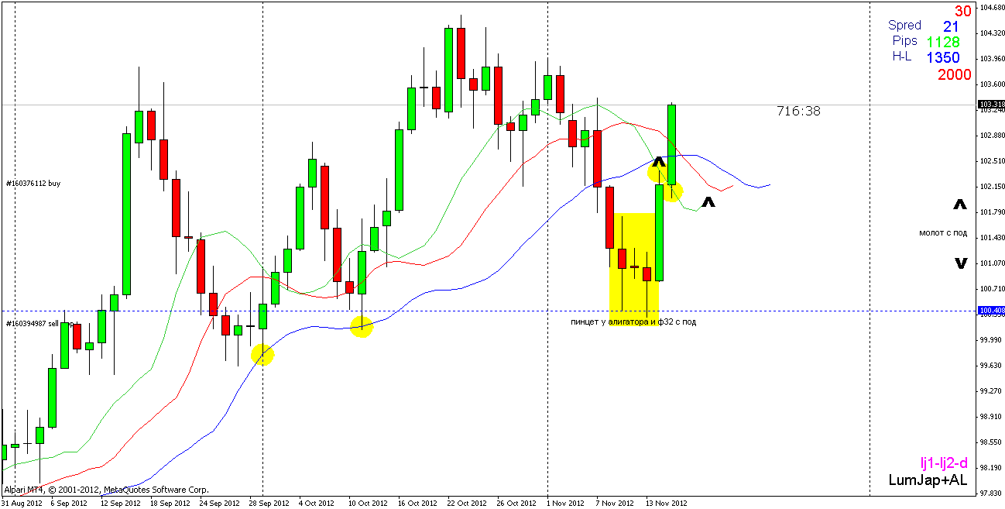Click the 100.408 price level tag
The height and width of the screenshot is (509, 1005).
point(991,311)
